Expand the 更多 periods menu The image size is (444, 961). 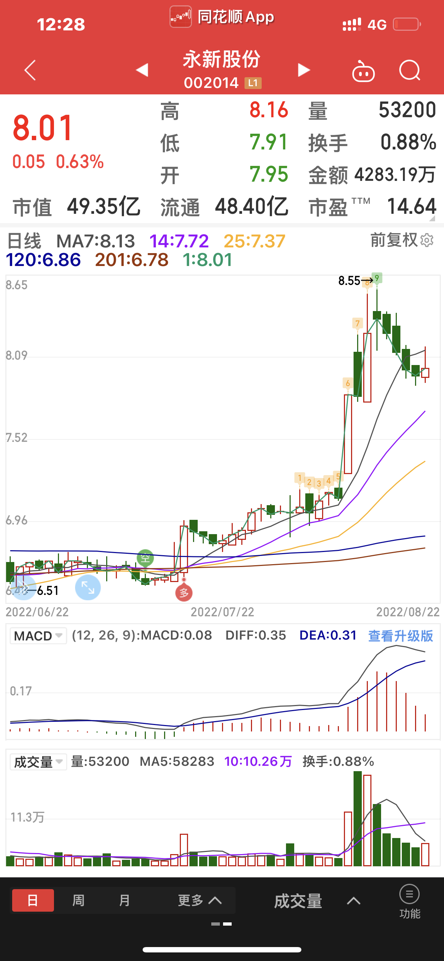pyautogui.click(x=199, y=900)
